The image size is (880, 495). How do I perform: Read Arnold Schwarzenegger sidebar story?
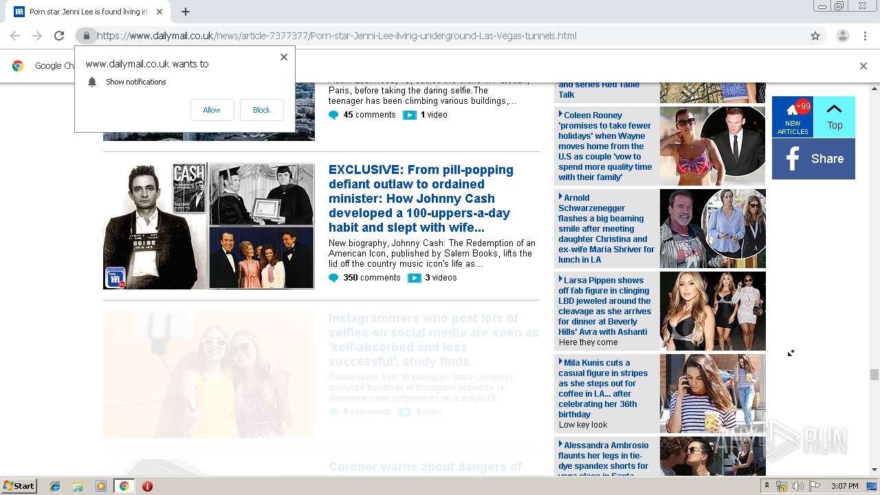[x=606, y=228]
